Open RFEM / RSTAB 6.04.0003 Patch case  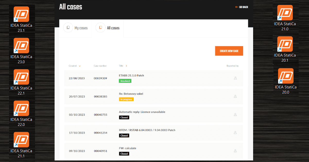[147, 130]
